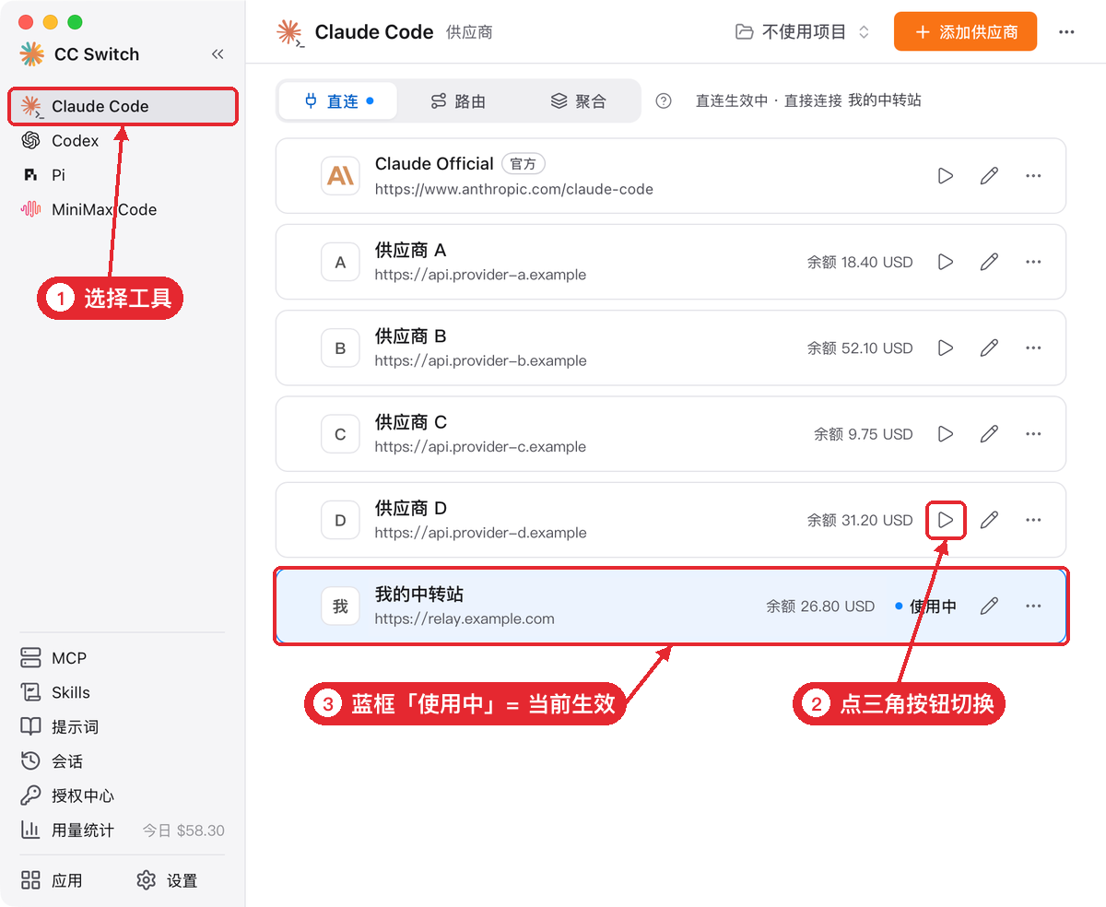Select Pi in the sidebar
The width and height of the screenshot is (1106, 907).
(124, 175)
